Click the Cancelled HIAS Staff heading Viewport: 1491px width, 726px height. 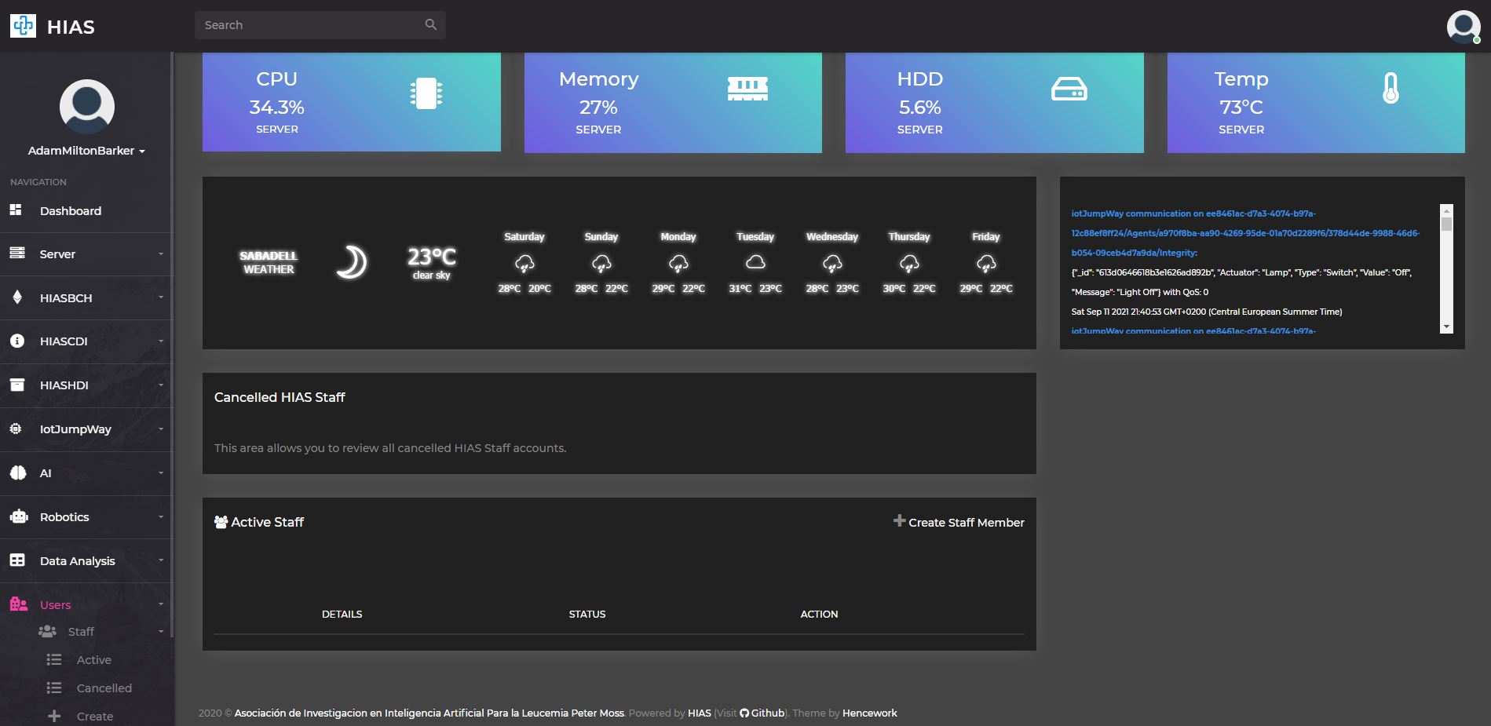point(280,397)
